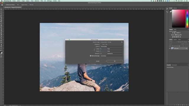Toggle layer filtering switch in Calques panel

188,42
